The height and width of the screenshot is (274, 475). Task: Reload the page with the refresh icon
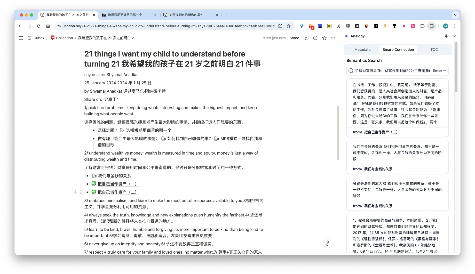39,26
